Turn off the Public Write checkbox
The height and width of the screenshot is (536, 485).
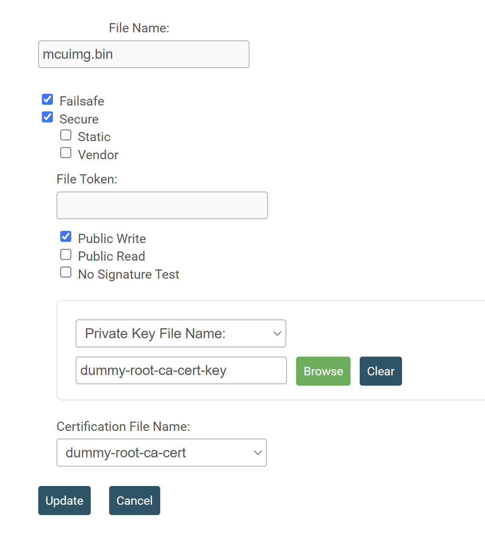click(66, 237)
